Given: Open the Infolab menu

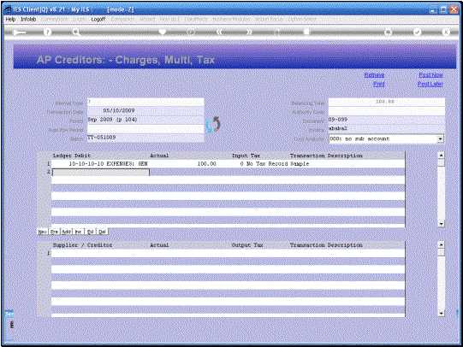Looking at the screenshot, I should pyautogui.click(x=28, y=19).
